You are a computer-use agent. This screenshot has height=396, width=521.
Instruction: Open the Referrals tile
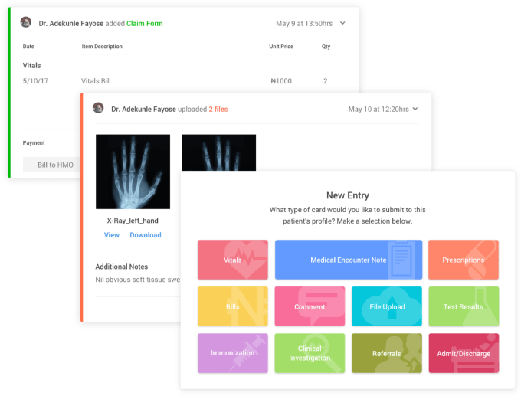click(x=387, y=353)
